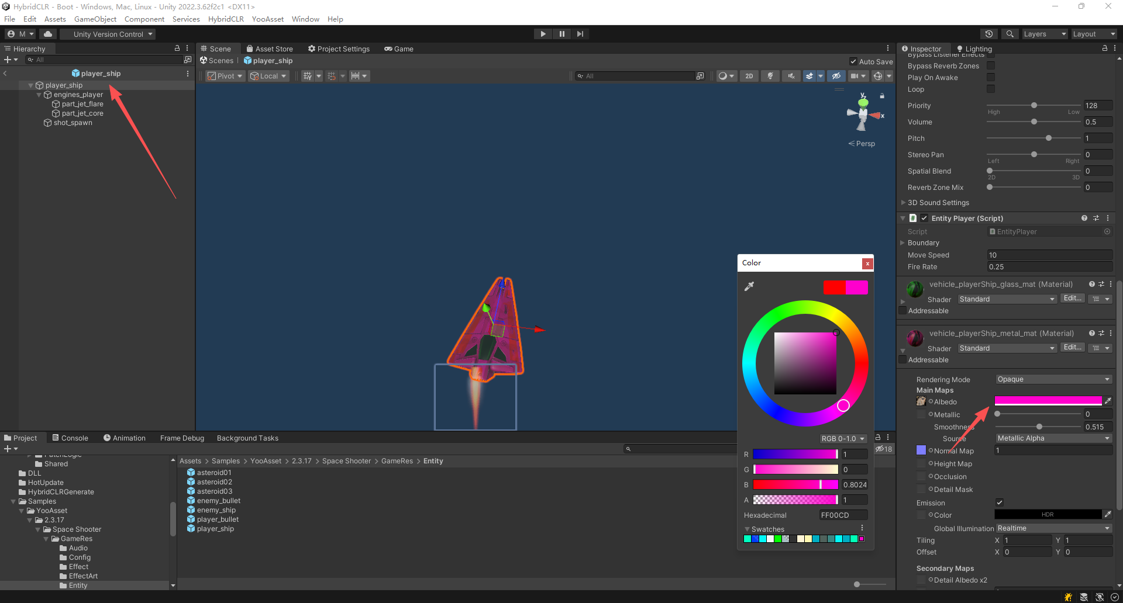This screenshot has height=603, width=1123.
Task: Click Edit... for glass_mat shader
Action: tap(1072, 298)
